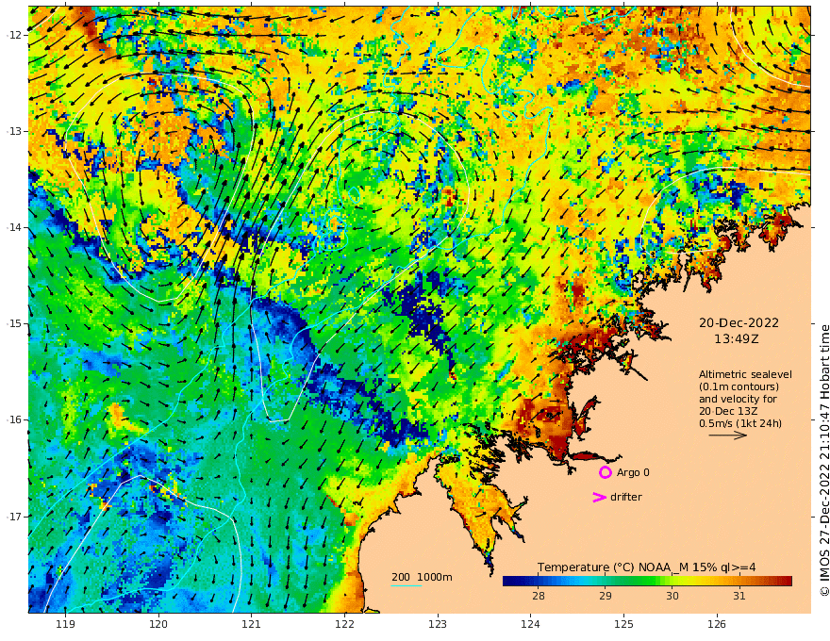Click the latitude axis label '-15'

click(14, 323)
